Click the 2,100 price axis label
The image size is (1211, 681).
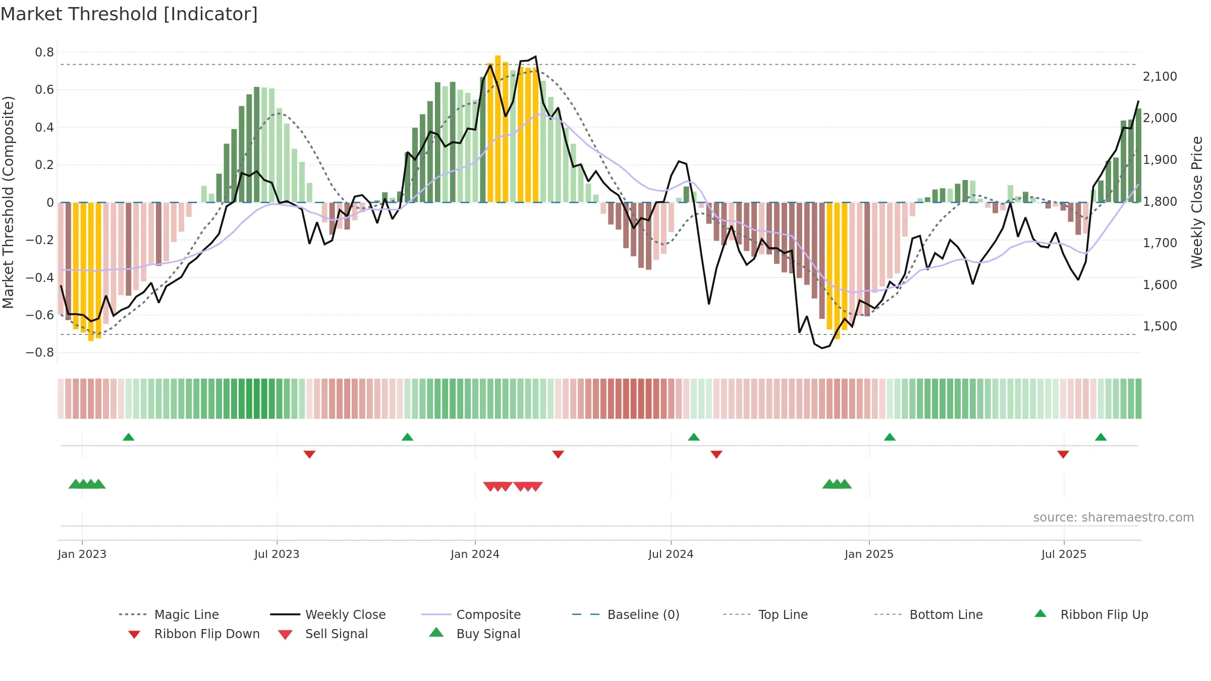click(x=1160, y=77)
